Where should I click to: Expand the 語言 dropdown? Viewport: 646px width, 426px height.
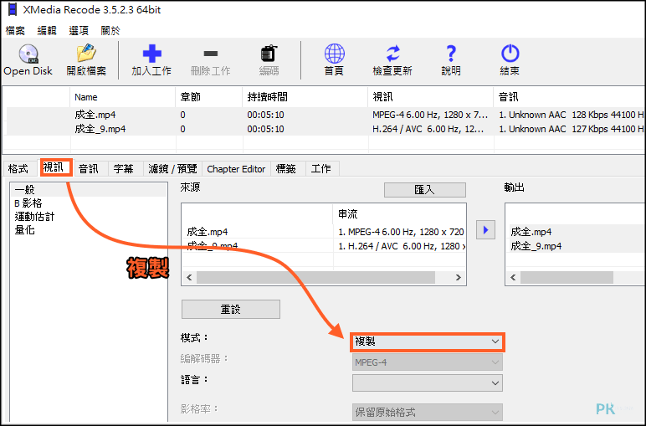[x=428, y=383]
